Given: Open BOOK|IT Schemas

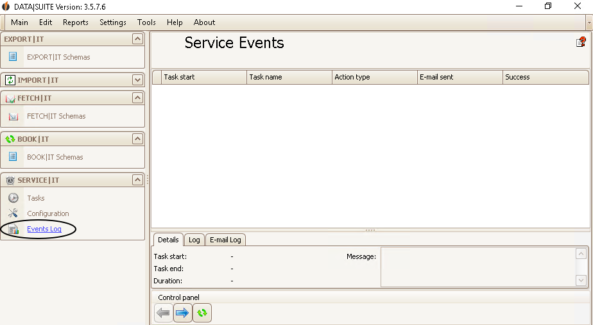Looking at the screenshot, I should tap(55, 157).
